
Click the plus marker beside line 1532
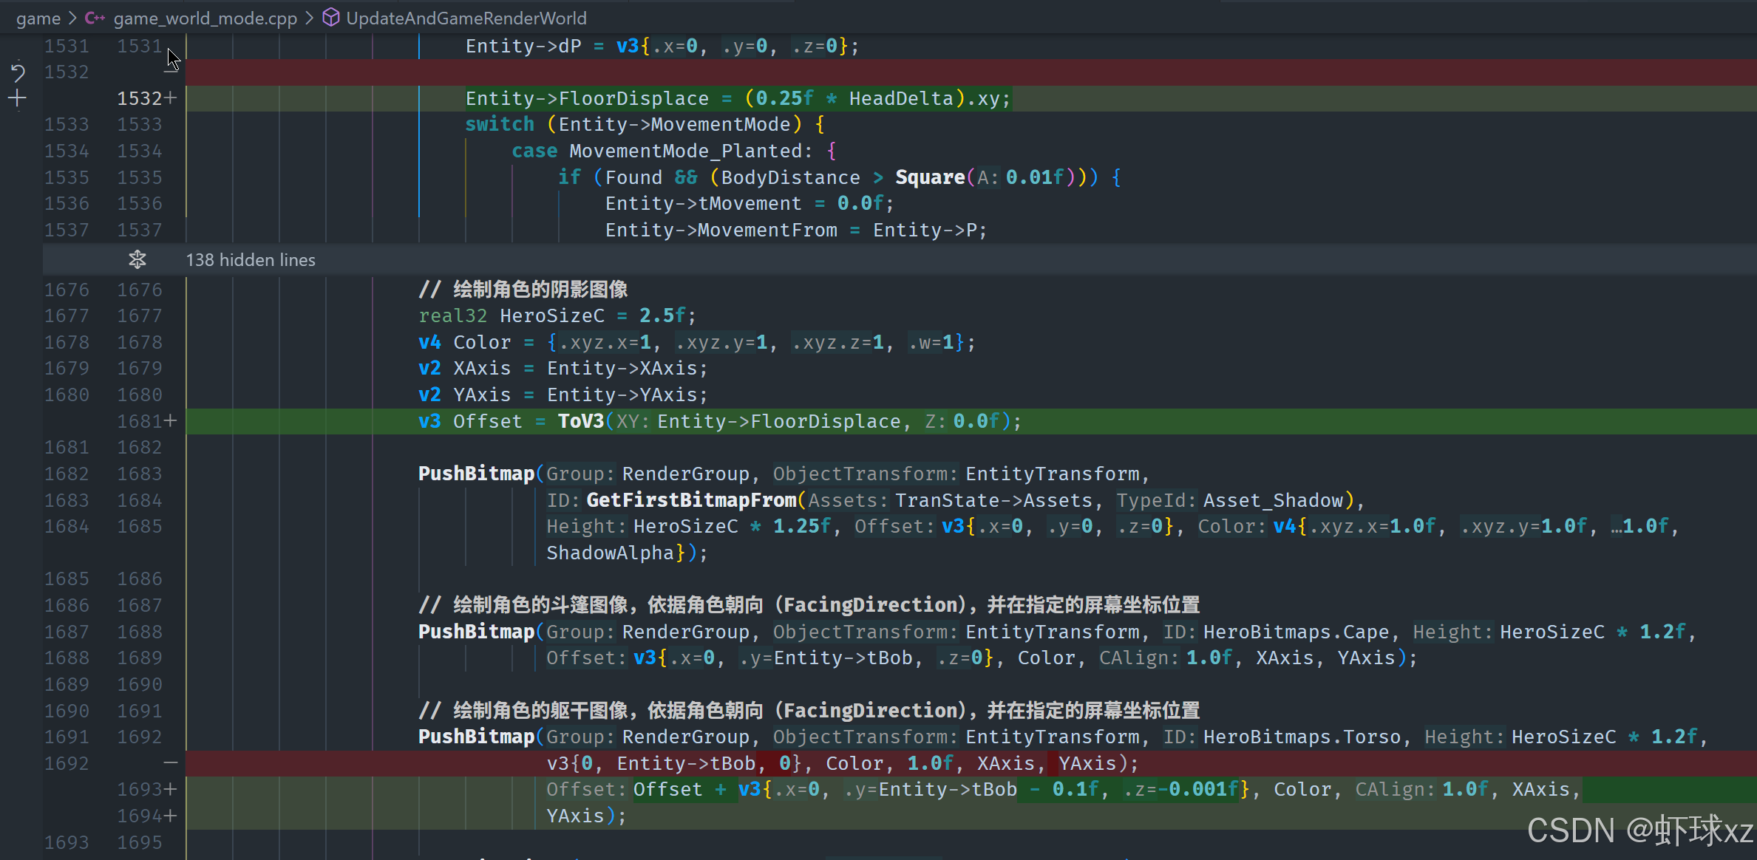coord(171,98)
